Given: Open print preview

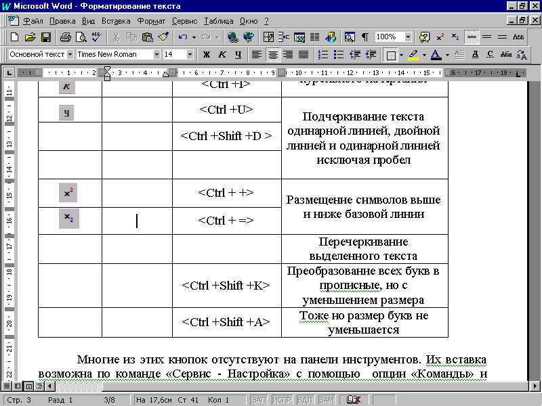Looking at the screenshot, I should coord(81,37).
